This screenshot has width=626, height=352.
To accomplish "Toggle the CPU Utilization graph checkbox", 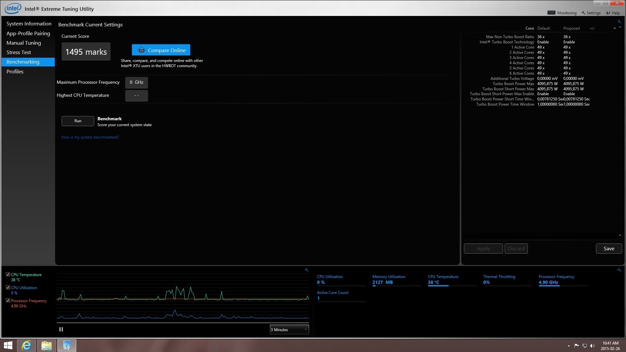I will [x=8, y=287].
